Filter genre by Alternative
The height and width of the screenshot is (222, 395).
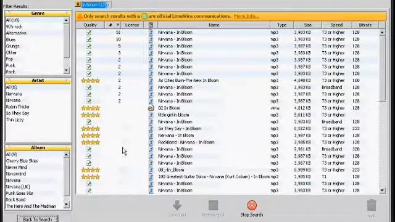point(16,33)
